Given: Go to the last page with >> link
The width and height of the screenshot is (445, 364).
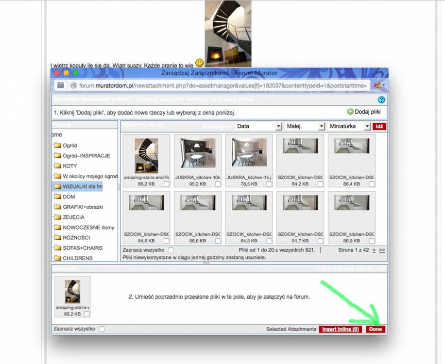Looking at the screenshot, I should 382,250.
